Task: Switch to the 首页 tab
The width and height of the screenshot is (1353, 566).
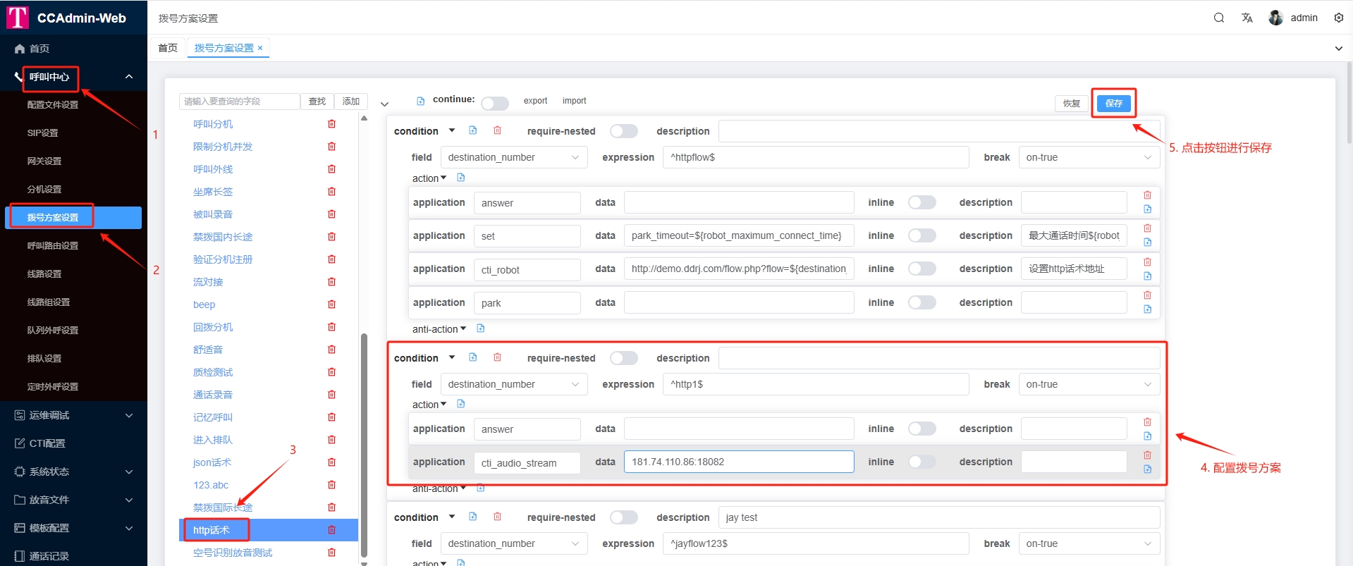Action: point(168,48)
